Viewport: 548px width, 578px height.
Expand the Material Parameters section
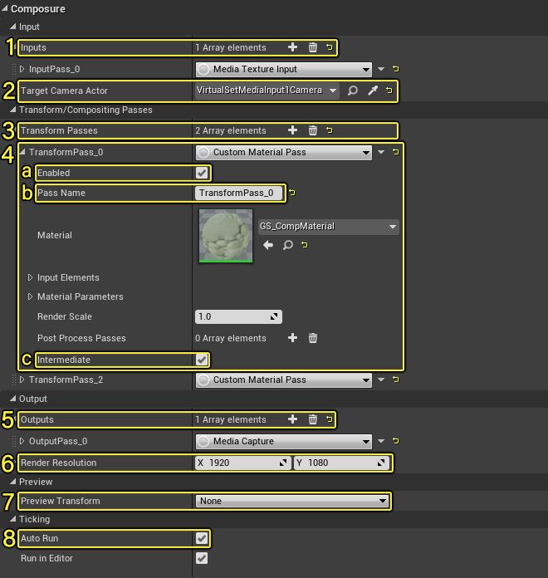pyautogui.click(x=31, y=296)
